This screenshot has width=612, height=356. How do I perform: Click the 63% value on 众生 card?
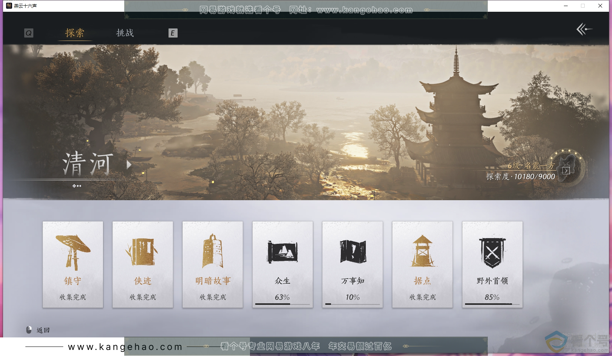283,297
